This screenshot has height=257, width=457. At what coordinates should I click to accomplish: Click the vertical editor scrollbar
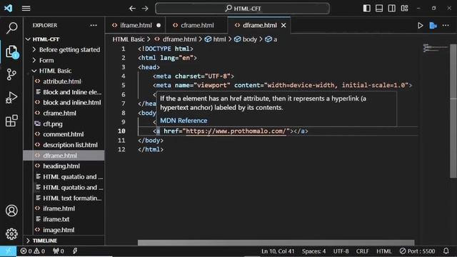tap(453, 111)
